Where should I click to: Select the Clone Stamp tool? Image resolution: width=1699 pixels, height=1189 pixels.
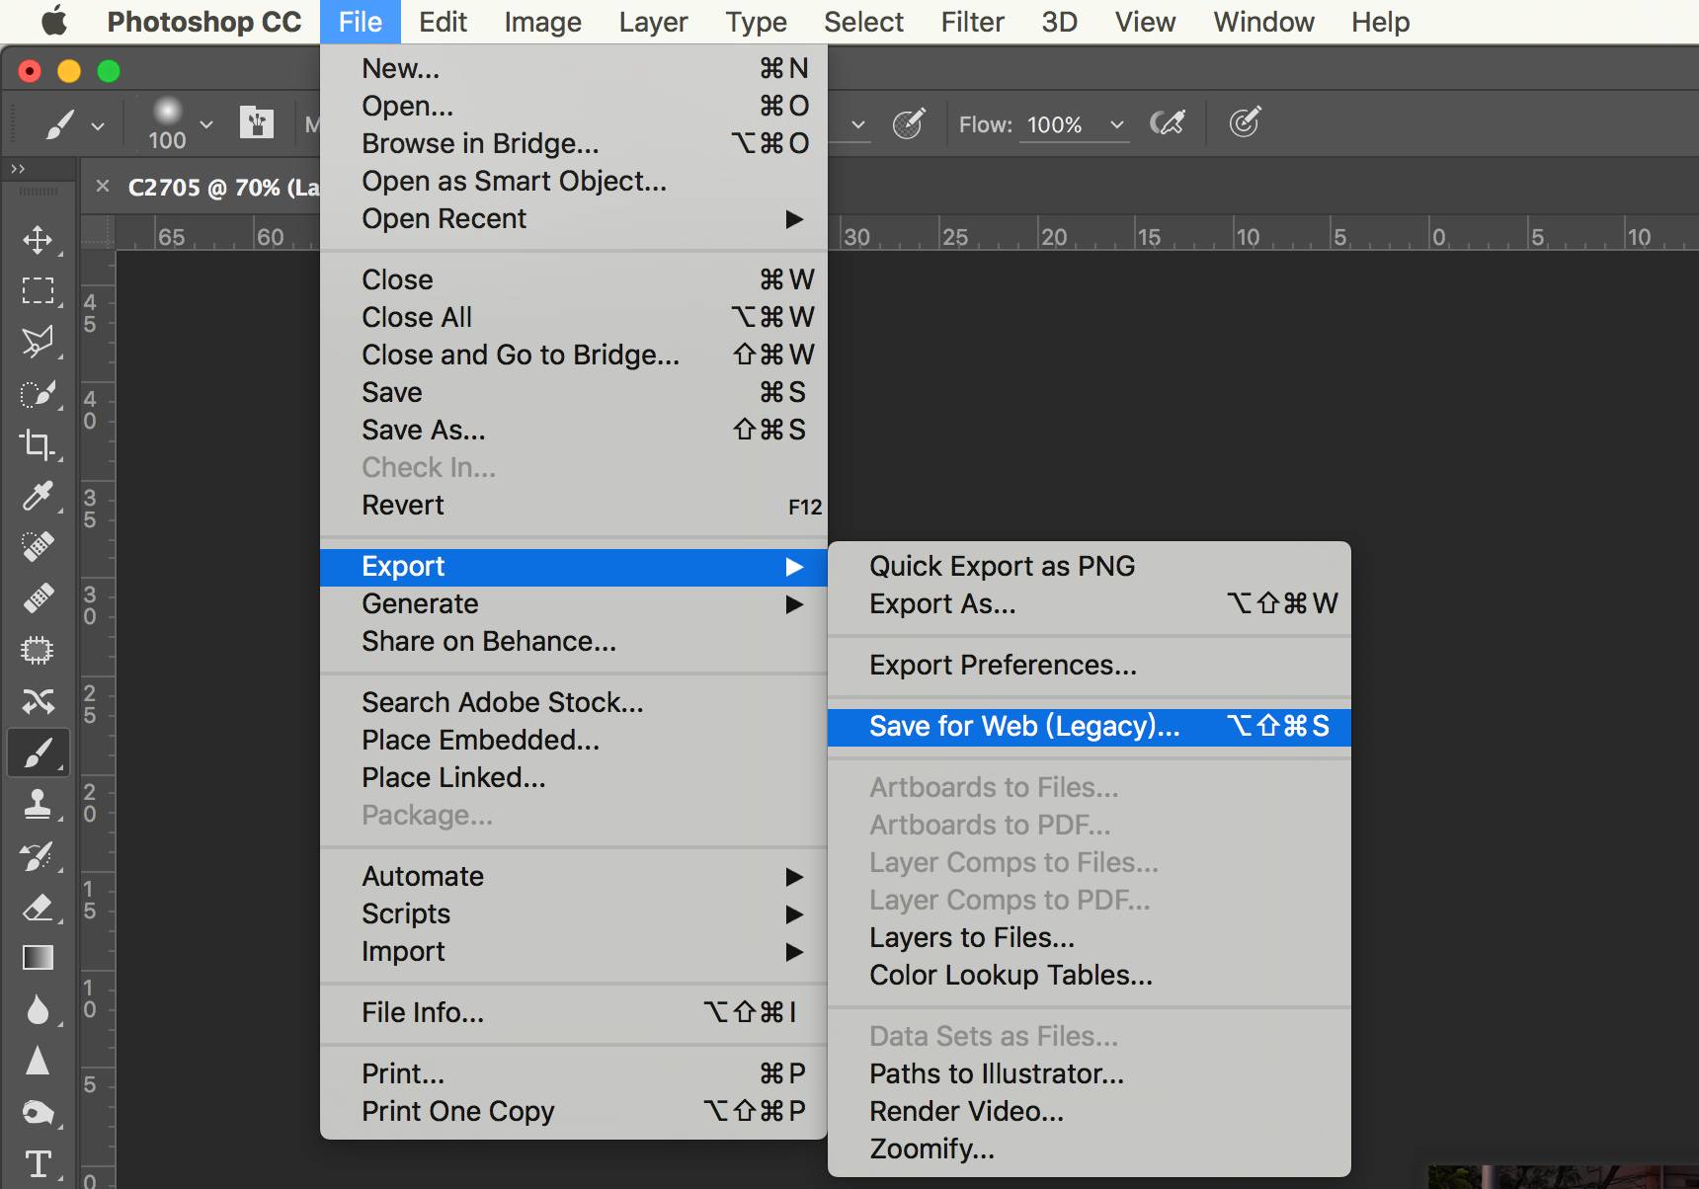[x=38, y=804]
